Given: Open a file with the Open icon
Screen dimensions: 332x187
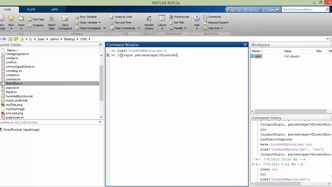Looking at the screenshot, I should (21, 19).
